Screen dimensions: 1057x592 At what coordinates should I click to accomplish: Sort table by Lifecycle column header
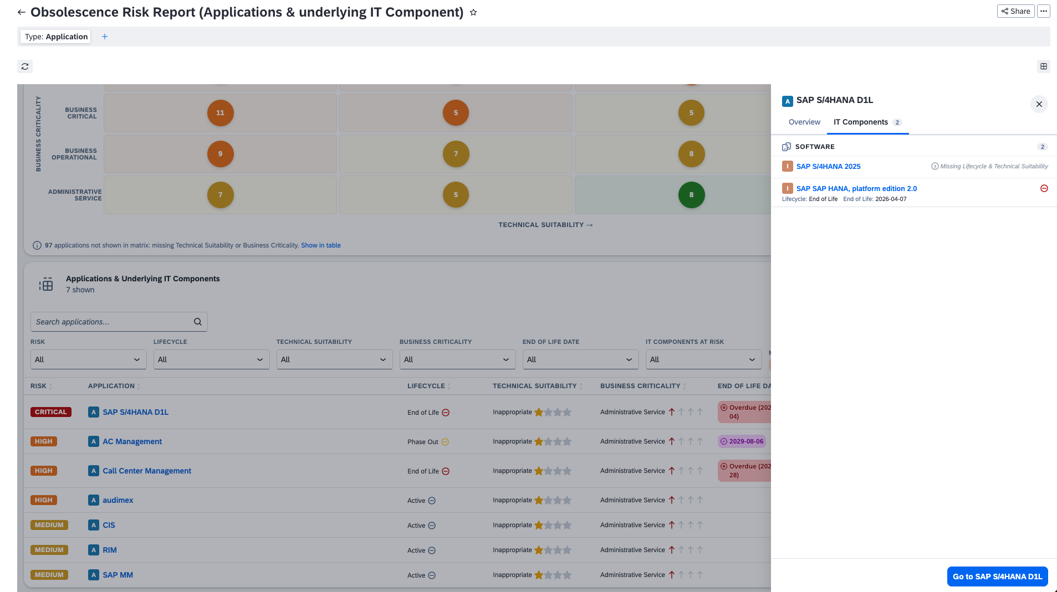pyautogui.click(x=429, y=386)
